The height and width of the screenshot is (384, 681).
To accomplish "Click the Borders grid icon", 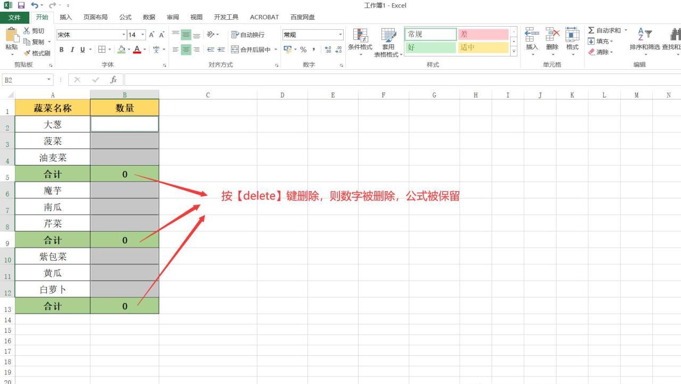I will click(102, 50).
